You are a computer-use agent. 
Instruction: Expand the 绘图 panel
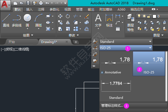point(28,35)
